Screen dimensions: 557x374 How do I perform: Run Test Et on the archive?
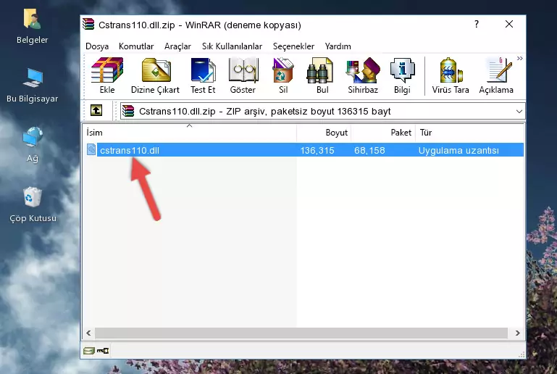point(203,75)
